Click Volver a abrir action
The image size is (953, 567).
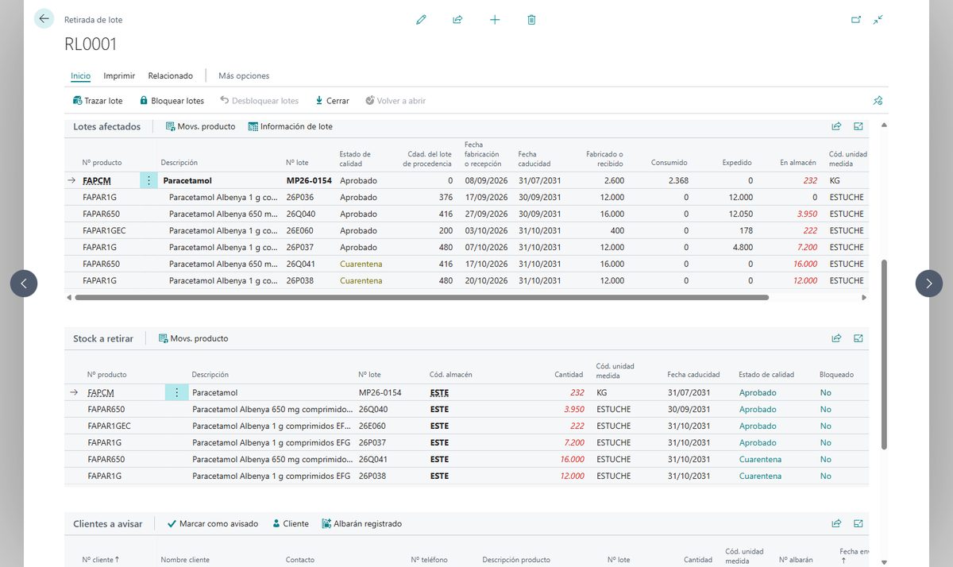(395, 101)
